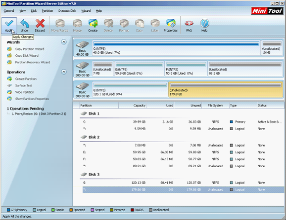The width and height of the screenshot is (286, 220).
Task: Click the MiniTool logo
Action: pos(267,11)
